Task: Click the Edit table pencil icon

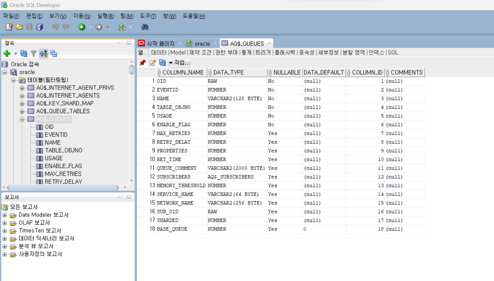Action: tap(152, 63)
